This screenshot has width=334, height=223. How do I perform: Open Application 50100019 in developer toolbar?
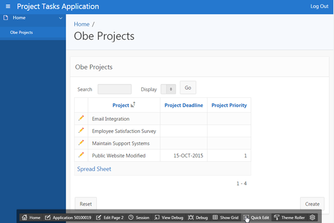pyautogui.click(x=68, y=217)
